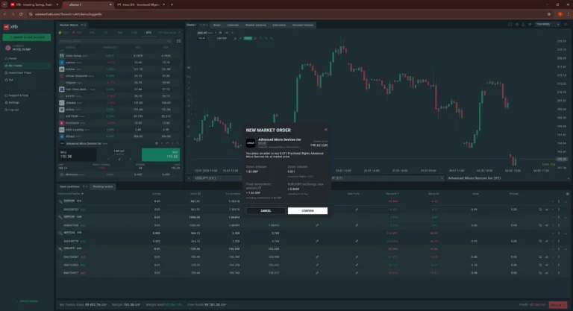The image size is (573, 311).
Task: Collapse the GBPCHF position group
Action: point(566,218)
